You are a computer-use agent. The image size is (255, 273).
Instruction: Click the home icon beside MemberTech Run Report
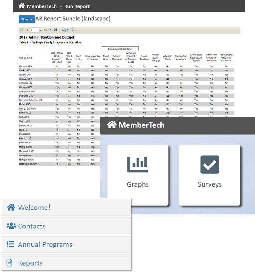(21, 6)
